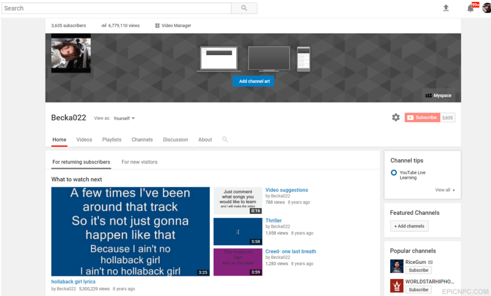Switch to For new visitors tab
The width and height of the screenshot is (491, 296).
(x=140, y=162)
